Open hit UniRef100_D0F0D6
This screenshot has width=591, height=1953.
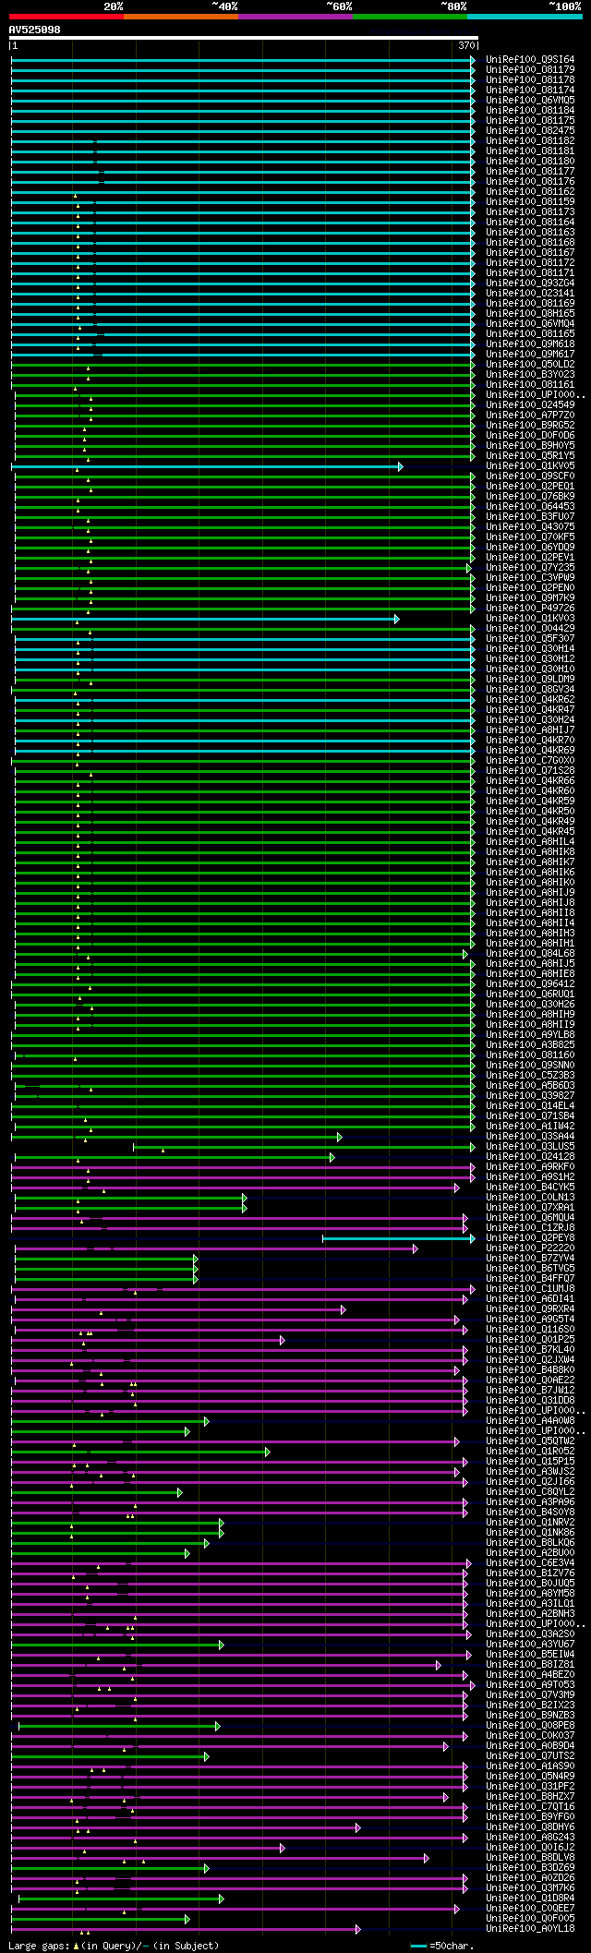[x=530, y=436]
